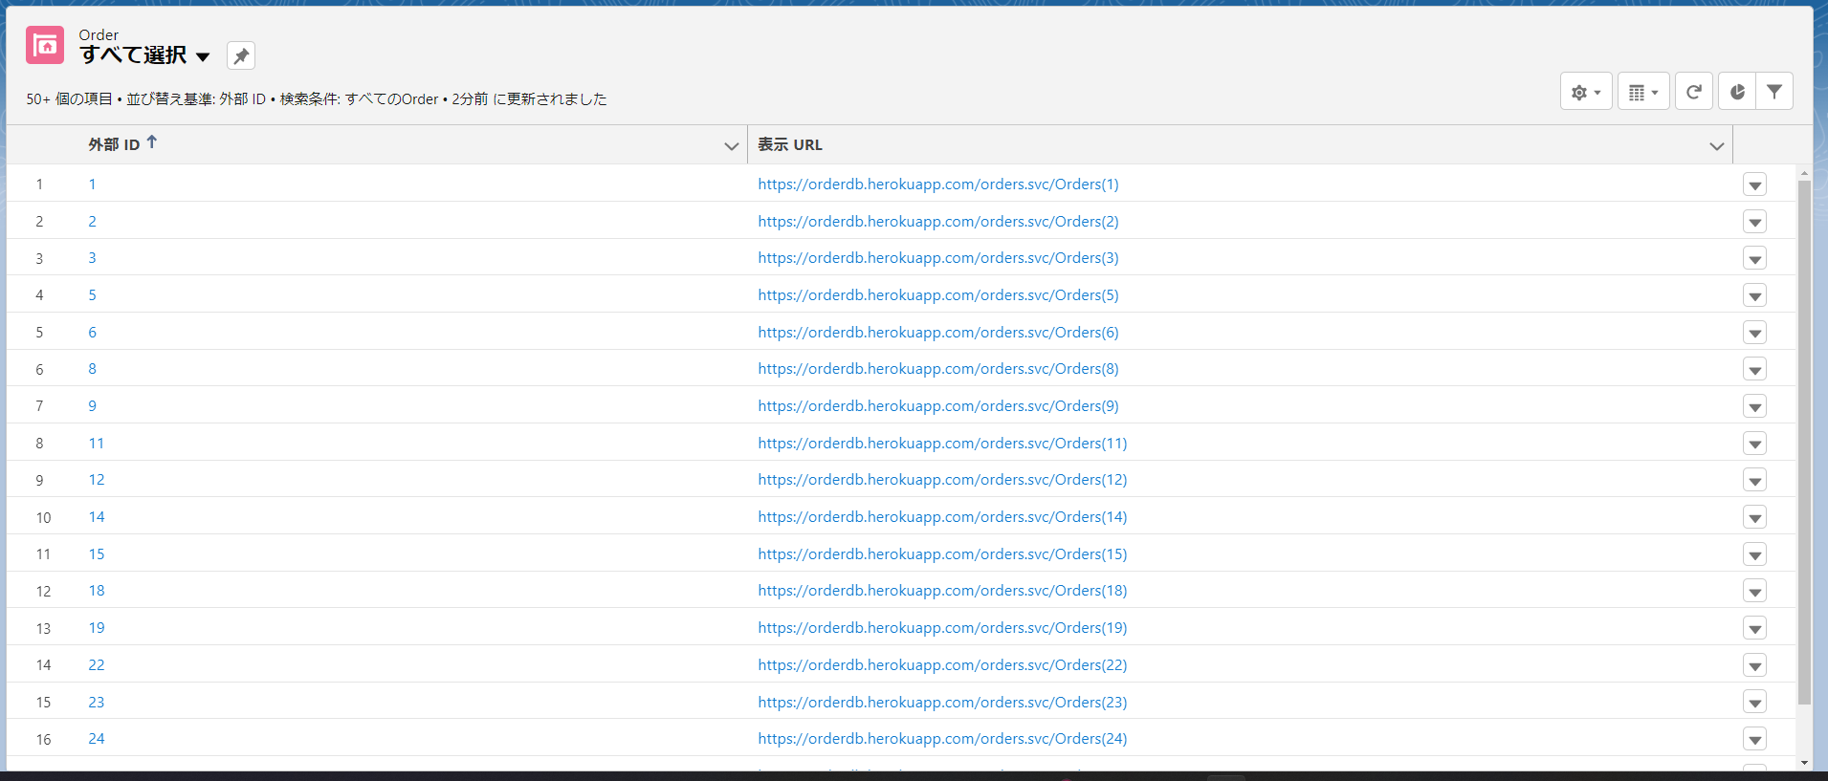Open row actions for Orders(23)
The image size is (1828, 781).
pos(1754,703)
